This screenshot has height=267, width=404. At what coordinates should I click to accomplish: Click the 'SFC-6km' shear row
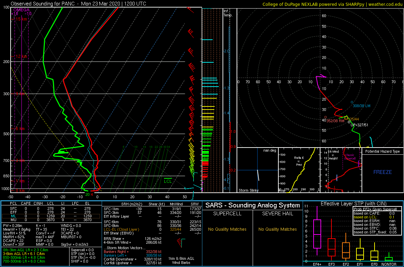[x=152, y=222]
